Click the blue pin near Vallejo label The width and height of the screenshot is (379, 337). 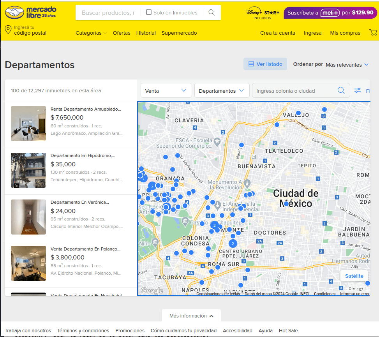click(x=298, y=113)
